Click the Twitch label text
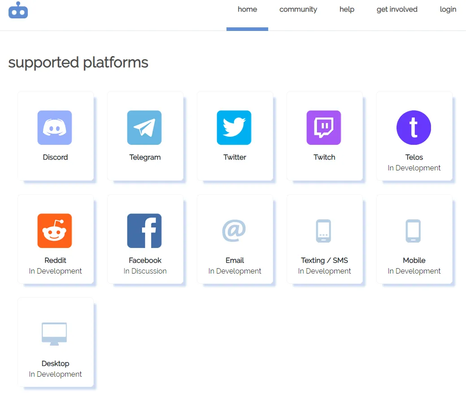466x396 pixels. tap(324, 157)
